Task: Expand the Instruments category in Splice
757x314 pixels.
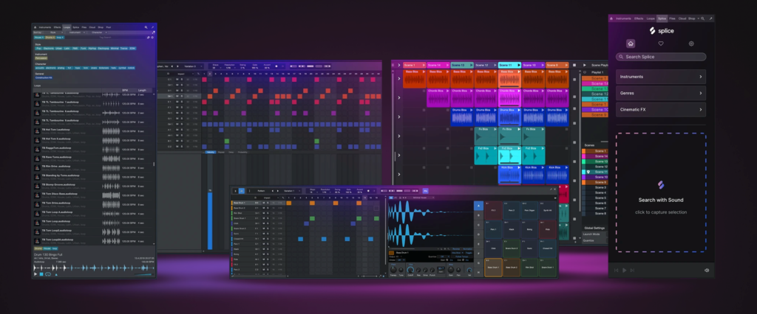Action: (x=660, y=77)
